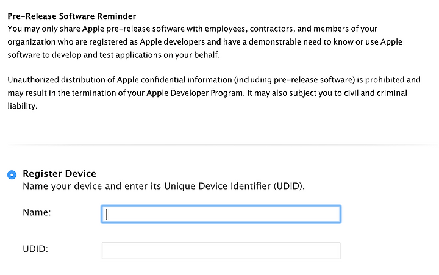Click the line starting "You may only share"
The width and height of the screenshot is (439, 275).
point(192,29)
